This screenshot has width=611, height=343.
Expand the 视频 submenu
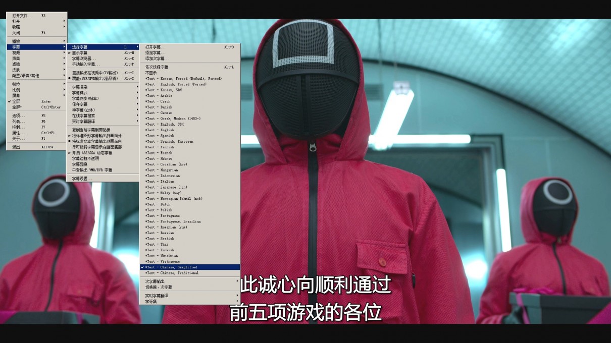[37, 52]
